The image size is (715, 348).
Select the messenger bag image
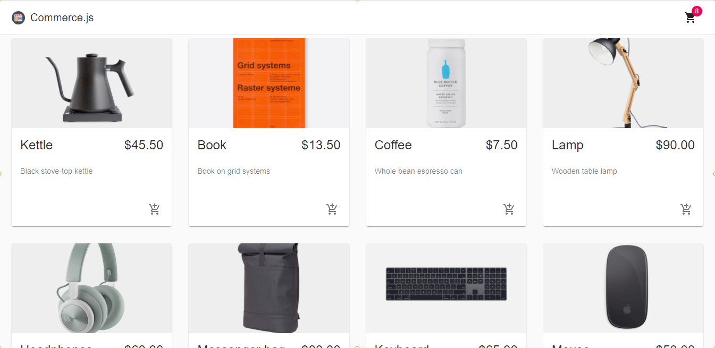269,288
